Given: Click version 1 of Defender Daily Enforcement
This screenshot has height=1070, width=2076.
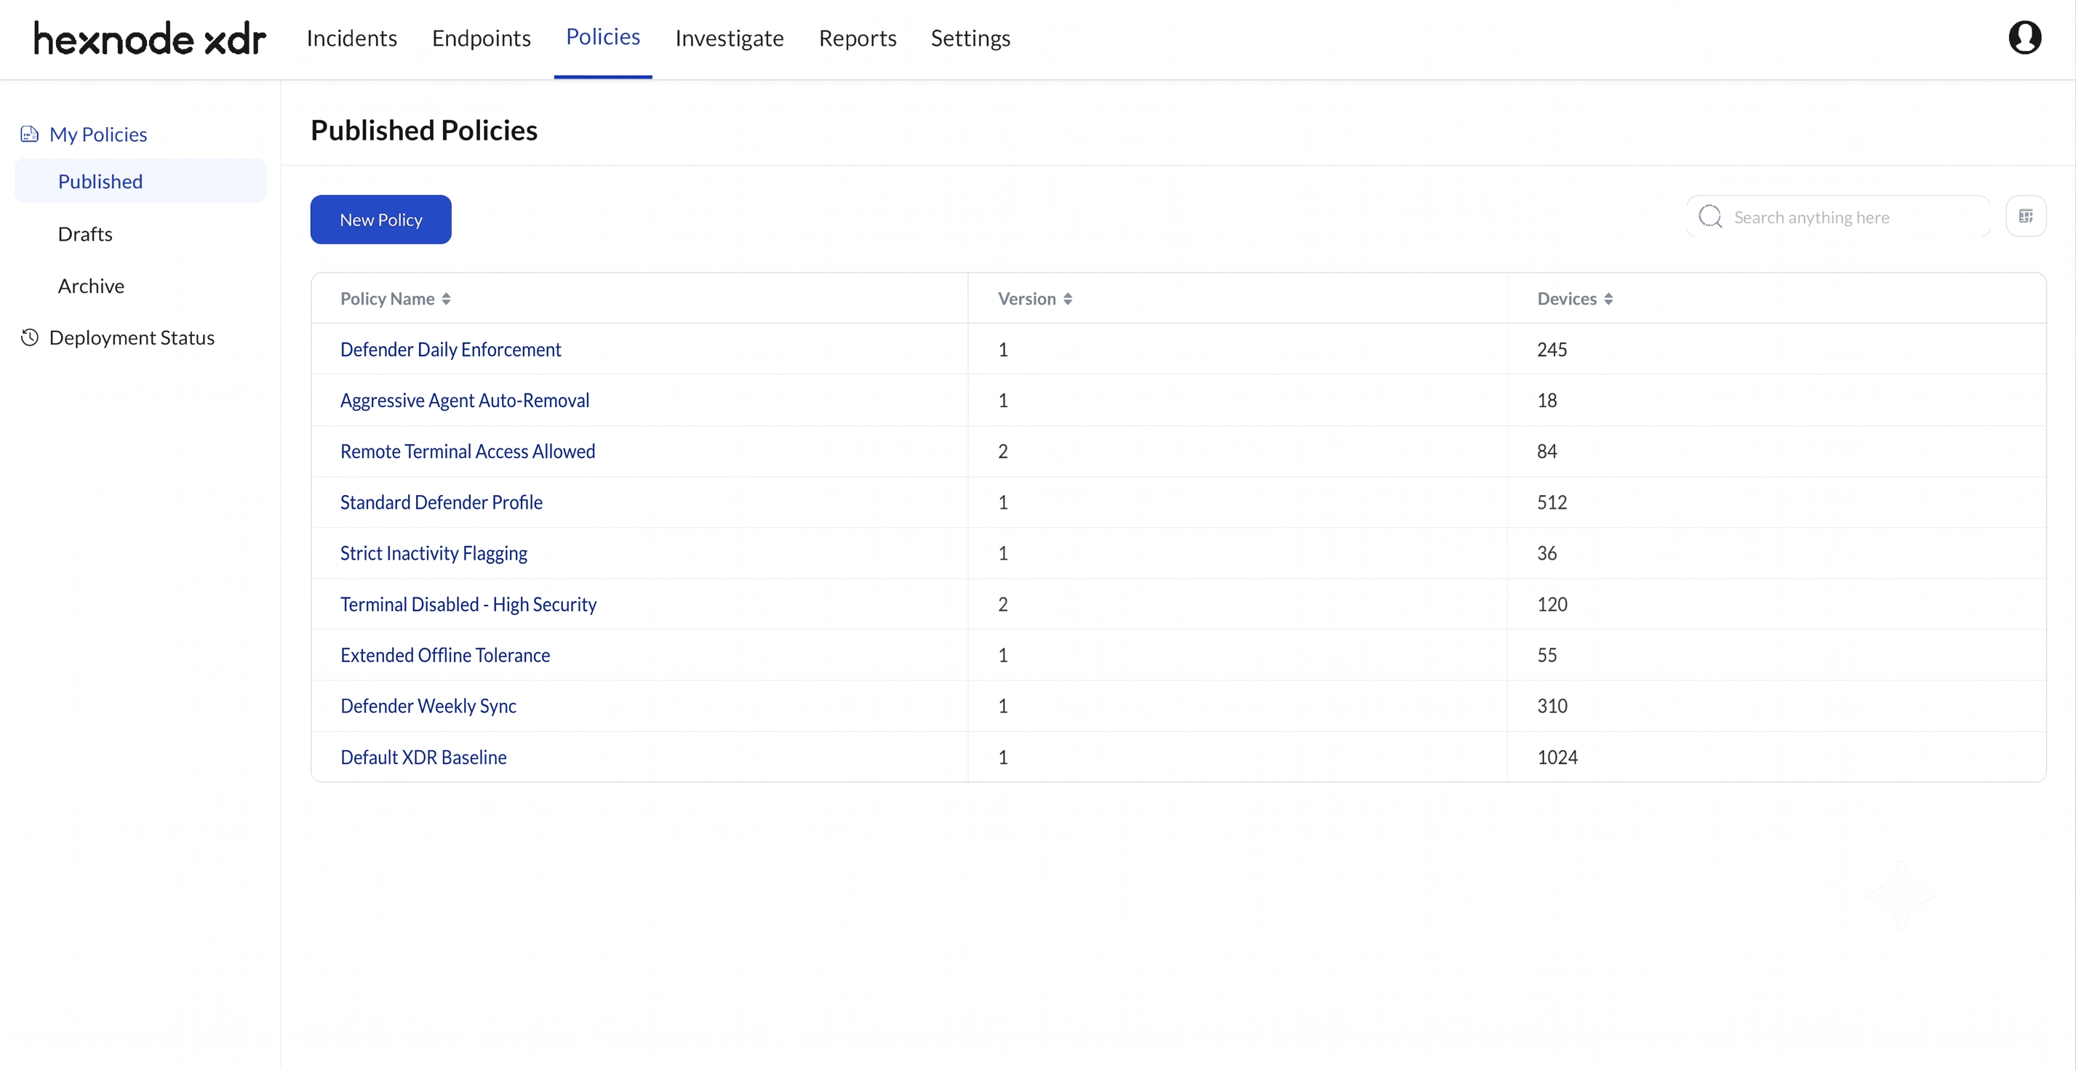Looking at the screenshot, I should [1002, 350].
